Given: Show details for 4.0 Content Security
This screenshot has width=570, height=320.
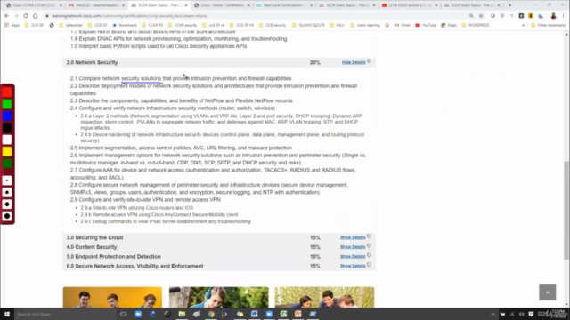Looking at the screenshot, I should tap(353, 247).
